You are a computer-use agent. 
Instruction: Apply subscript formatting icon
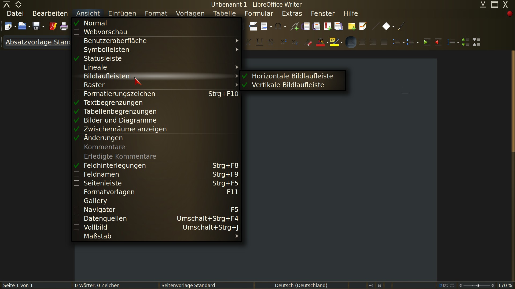point(295,42)
